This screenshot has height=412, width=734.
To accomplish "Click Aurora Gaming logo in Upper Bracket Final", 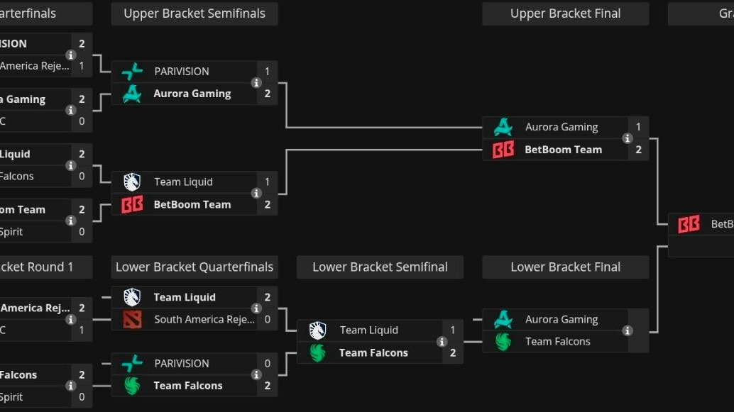I will click(503, 128).
